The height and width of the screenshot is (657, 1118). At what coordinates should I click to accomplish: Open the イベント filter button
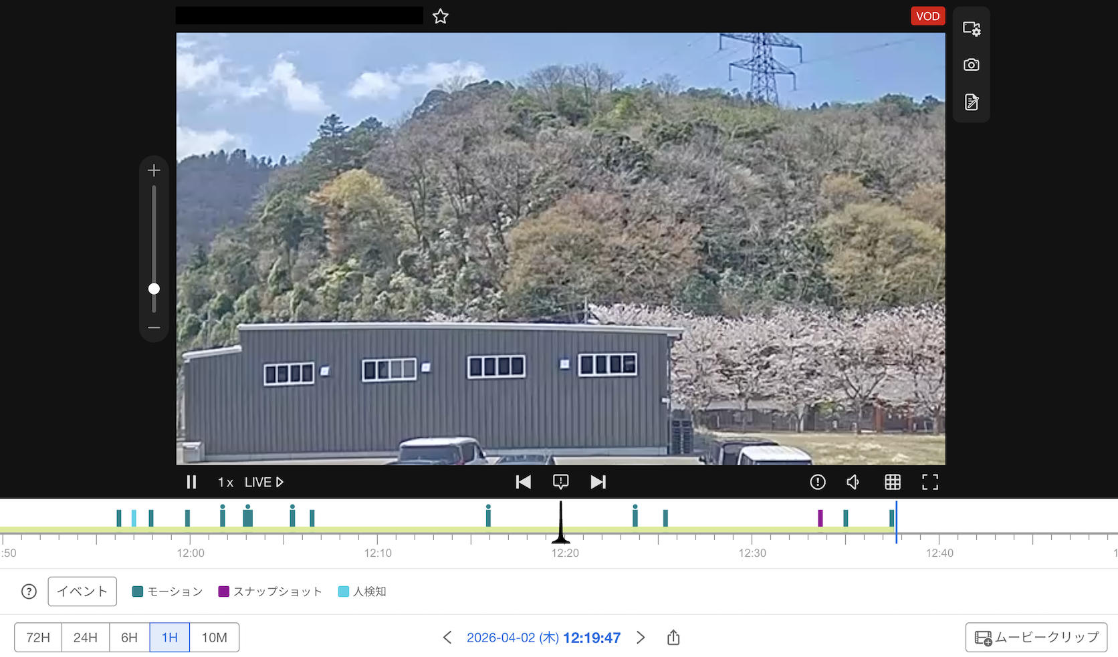[82, 592]
